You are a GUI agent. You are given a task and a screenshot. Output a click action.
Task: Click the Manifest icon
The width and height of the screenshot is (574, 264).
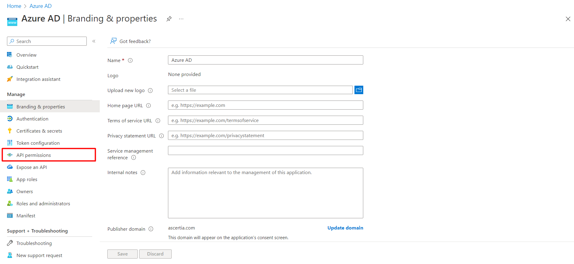10,216
